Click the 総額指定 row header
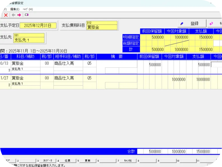Image resolution: width=222 pixels, height=167 pixels. (131, 43)
